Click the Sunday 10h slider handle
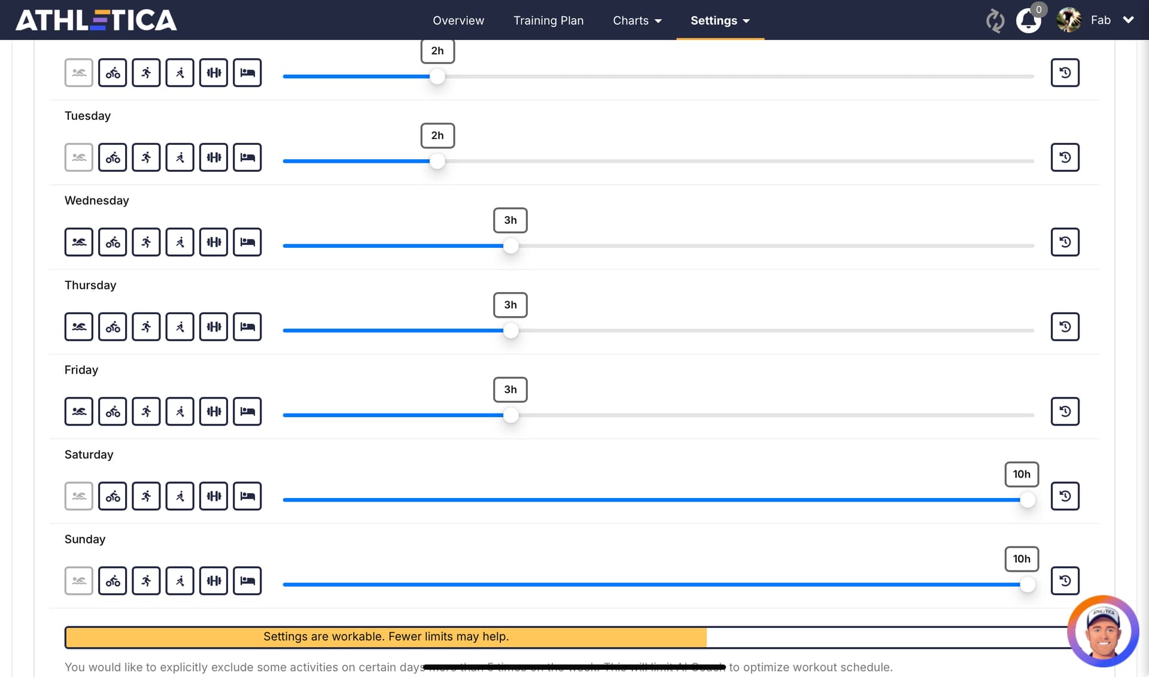 point(1027,585)
